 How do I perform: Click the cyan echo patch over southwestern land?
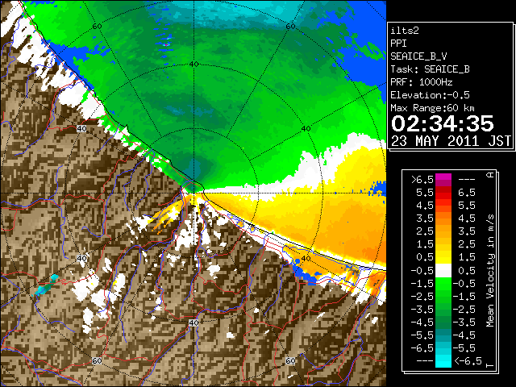point(46,286)
